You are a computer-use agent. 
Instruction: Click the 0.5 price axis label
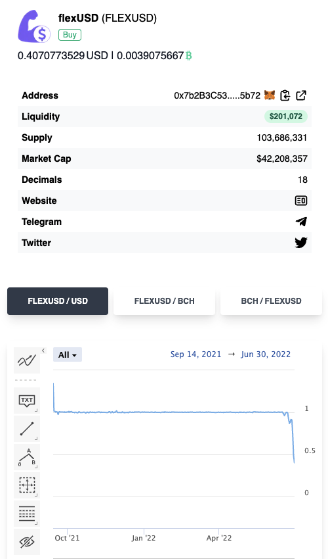(x=310, y=450)
